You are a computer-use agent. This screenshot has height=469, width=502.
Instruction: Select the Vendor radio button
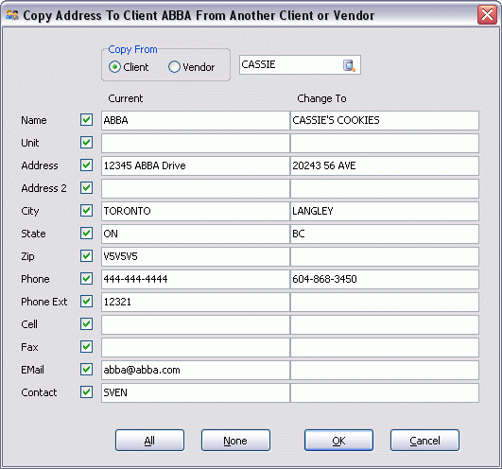(175, 67)
